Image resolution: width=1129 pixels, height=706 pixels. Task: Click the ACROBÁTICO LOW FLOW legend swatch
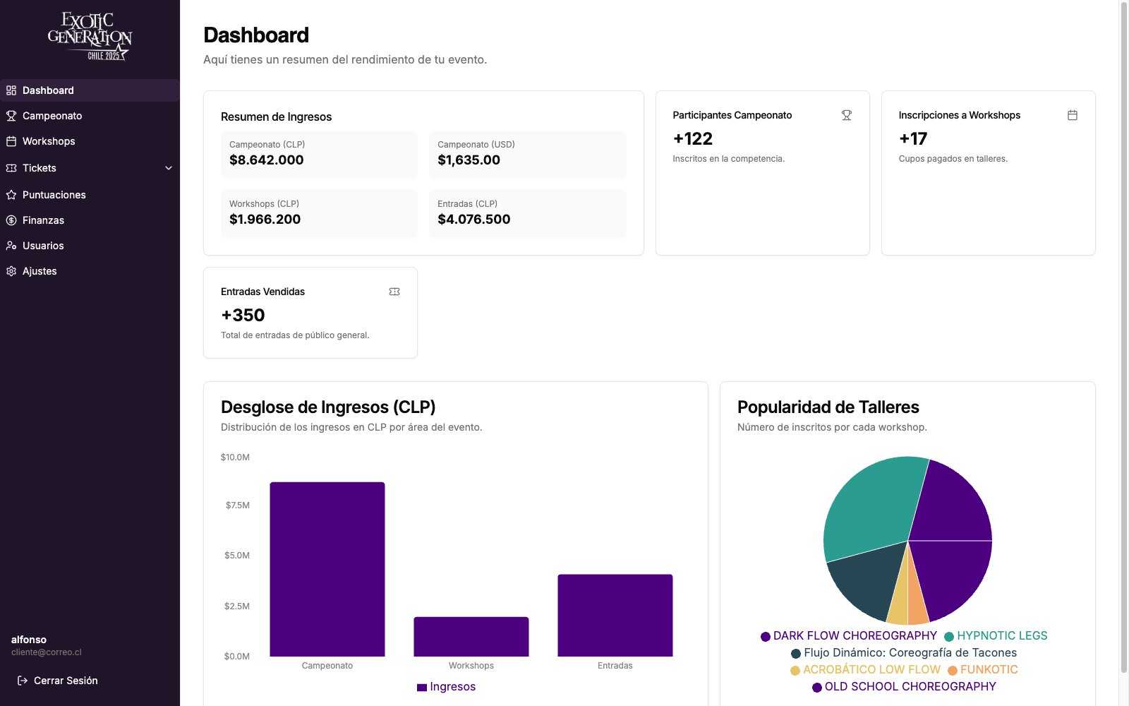pos(795,671)
